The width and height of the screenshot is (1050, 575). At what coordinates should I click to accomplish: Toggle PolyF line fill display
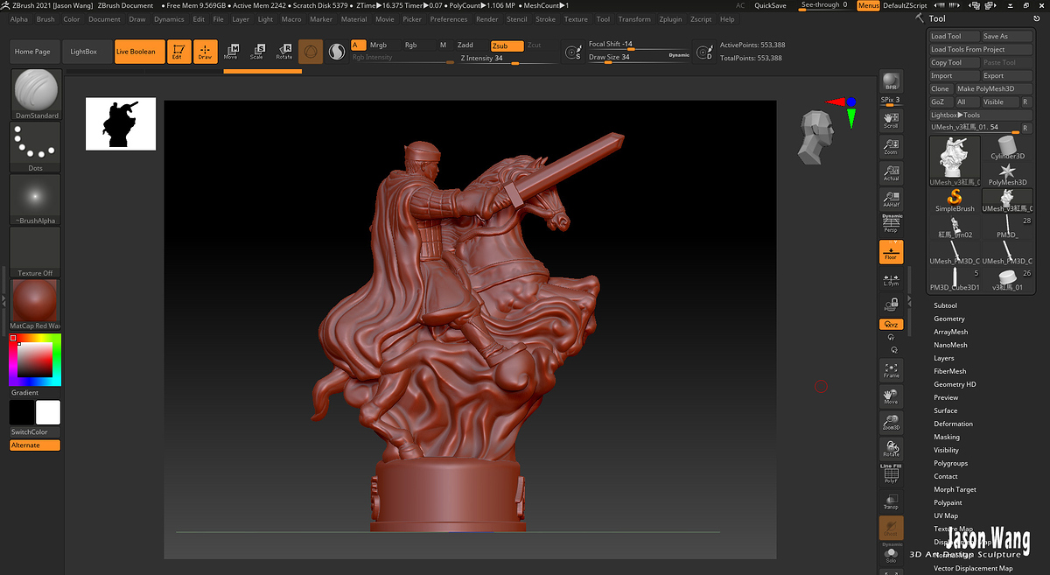coord(891,474)
